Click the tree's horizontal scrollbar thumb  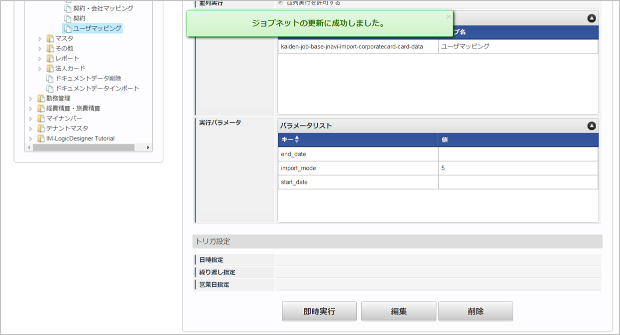tap(84, 148)
